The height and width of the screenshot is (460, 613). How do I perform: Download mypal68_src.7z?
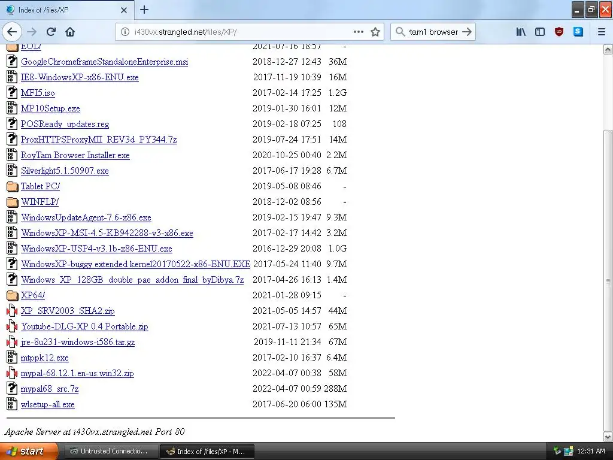click(50, 389)
